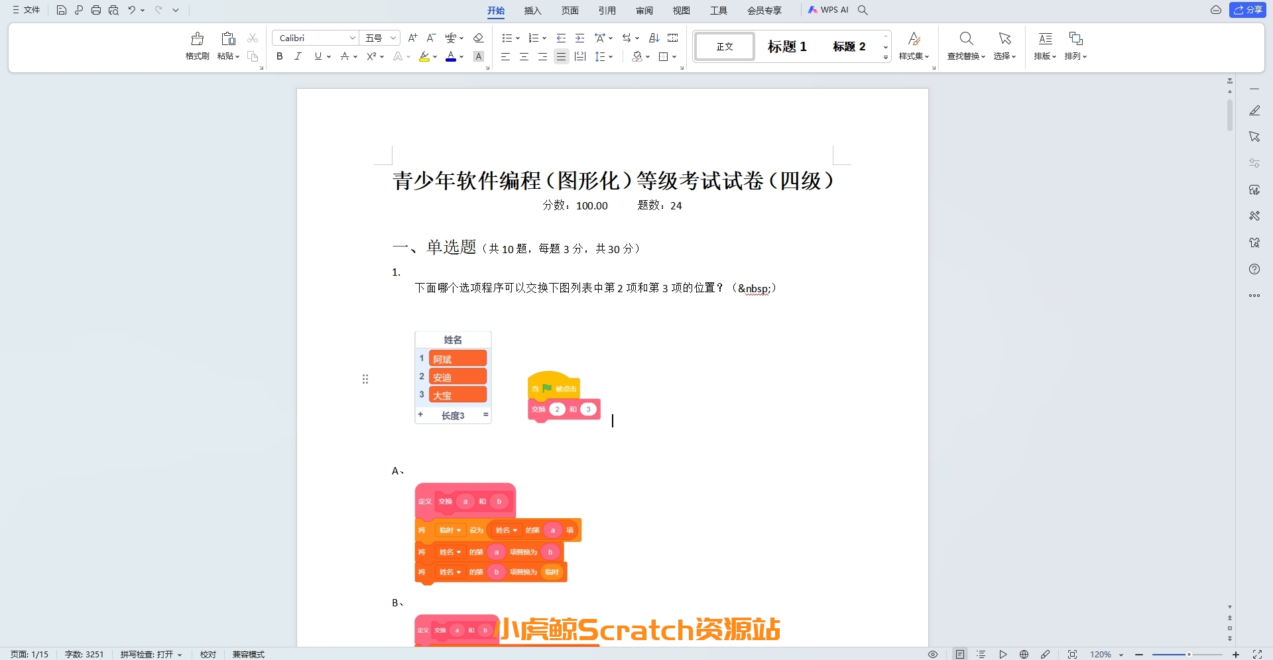
Task: Apply the 标题 2 heading style
Action: 849,46
